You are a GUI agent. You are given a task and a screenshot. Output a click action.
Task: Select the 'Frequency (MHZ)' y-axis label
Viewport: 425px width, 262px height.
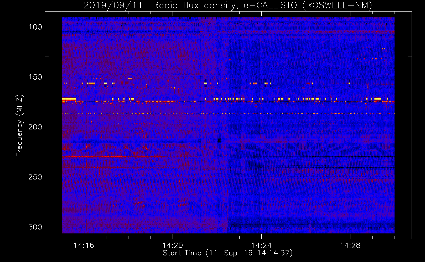click(20, 126)
